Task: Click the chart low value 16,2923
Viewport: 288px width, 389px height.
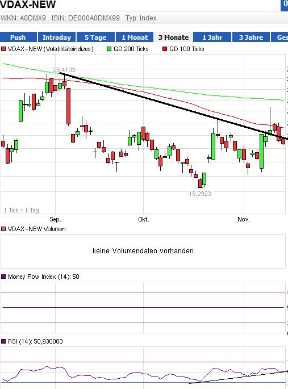Action: point(200,194)
